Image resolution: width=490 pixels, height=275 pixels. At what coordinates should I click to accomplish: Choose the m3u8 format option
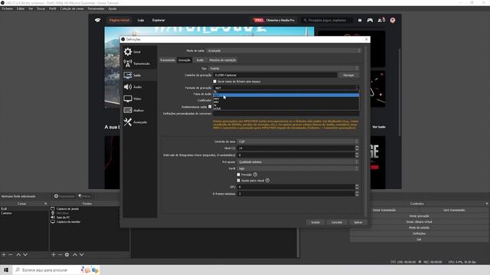click(x=286, y=108)
